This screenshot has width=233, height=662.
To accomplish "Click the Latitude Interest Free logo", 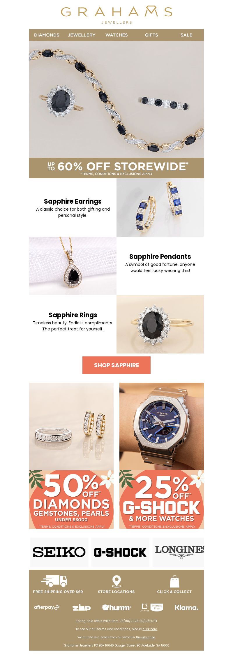I will (151, 607).
